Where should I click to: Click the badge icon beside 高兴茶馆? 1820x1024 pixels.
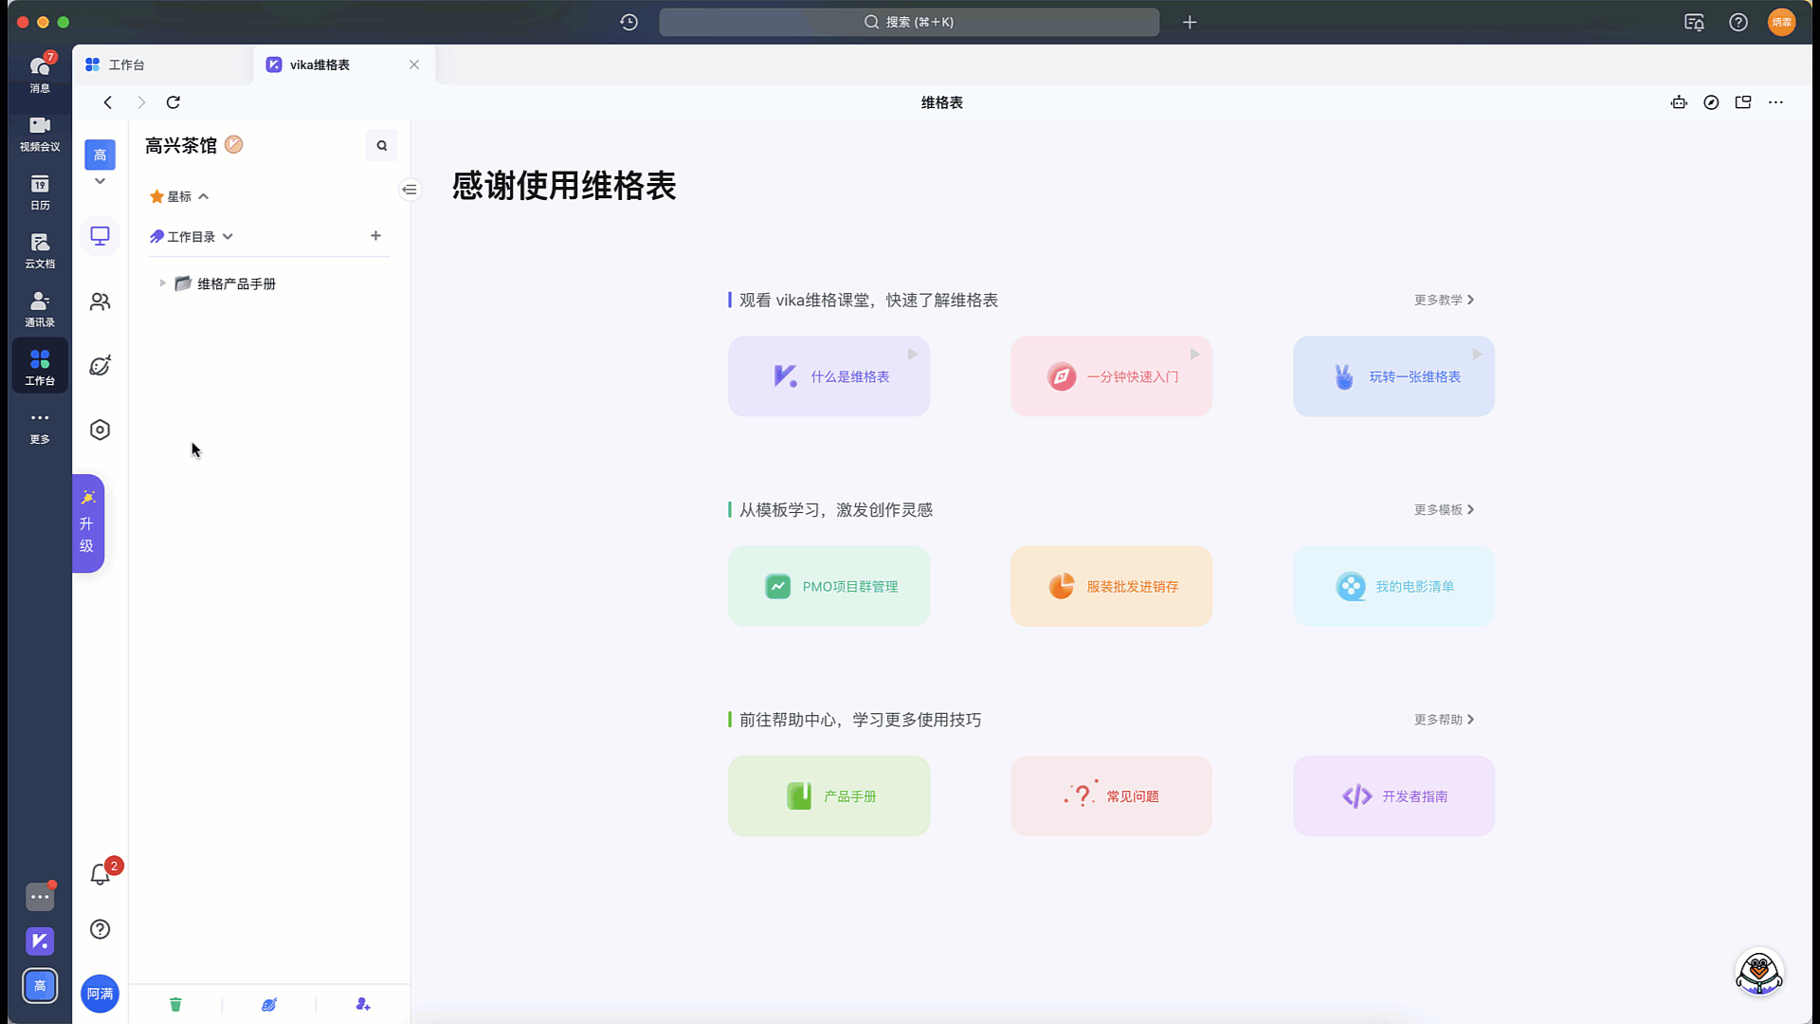click(x=234, y=145)
